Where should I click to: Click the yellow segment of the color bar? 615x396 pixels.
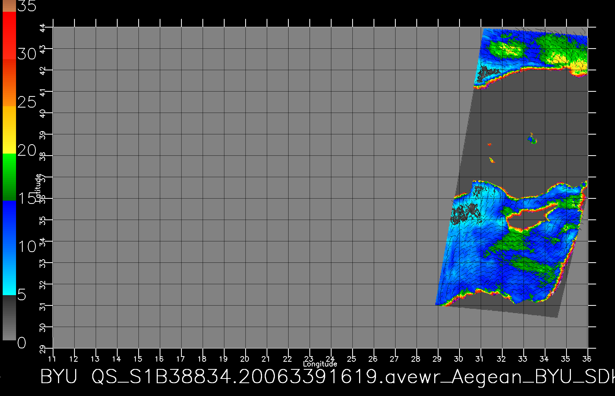(9, 130)
